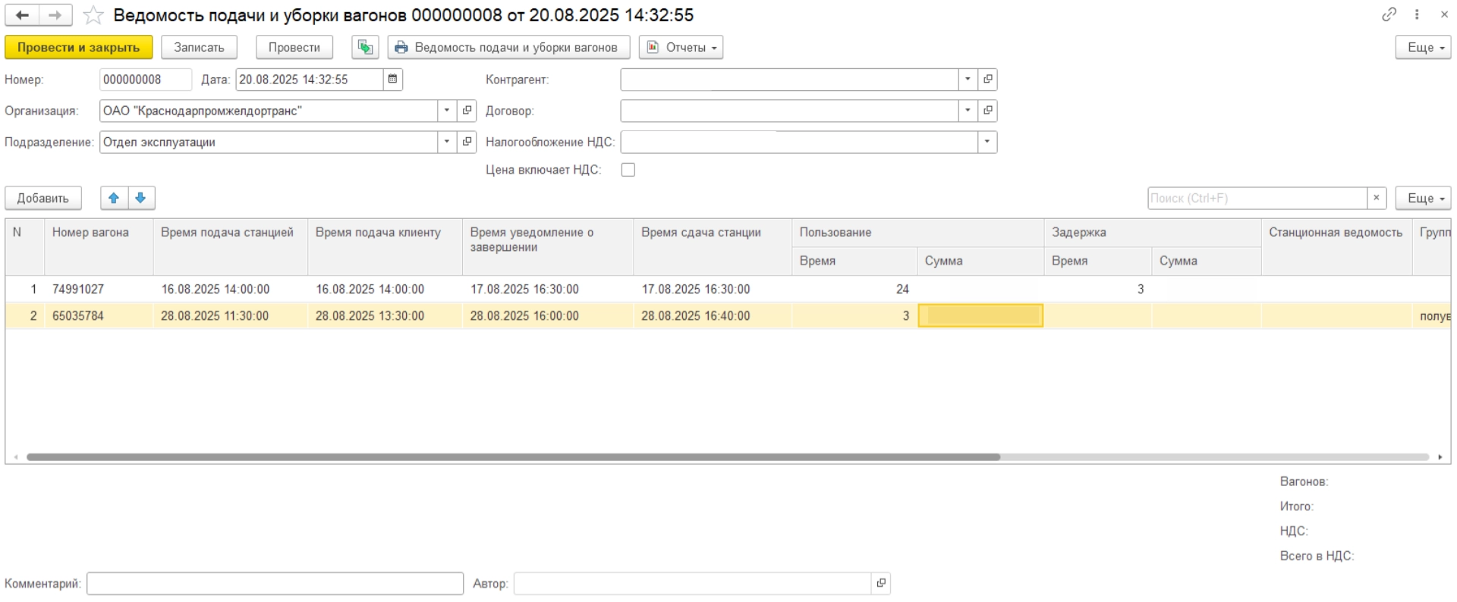Click the horizontal table scrollbar
Viewport: 1457px width, 602px height.
513,457
